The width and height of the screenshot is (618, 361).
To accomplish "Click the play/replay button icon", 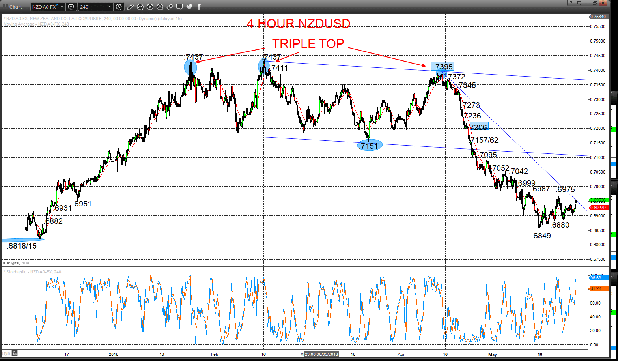I will tap(150, 7).
